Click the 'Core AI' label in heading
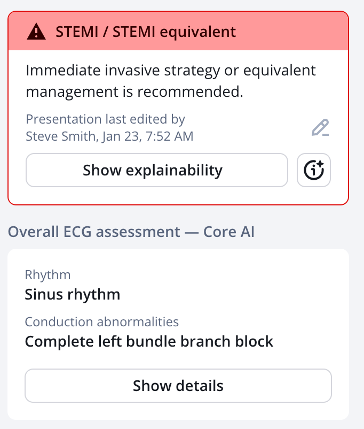This screenshot has width=364, height=429. point(229,232)
